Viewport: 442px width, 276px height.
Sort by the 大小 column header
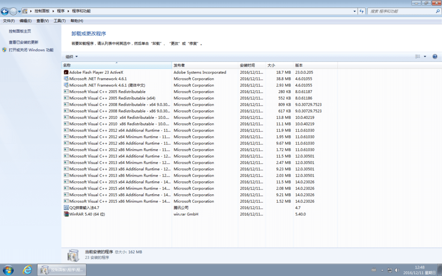279,65
